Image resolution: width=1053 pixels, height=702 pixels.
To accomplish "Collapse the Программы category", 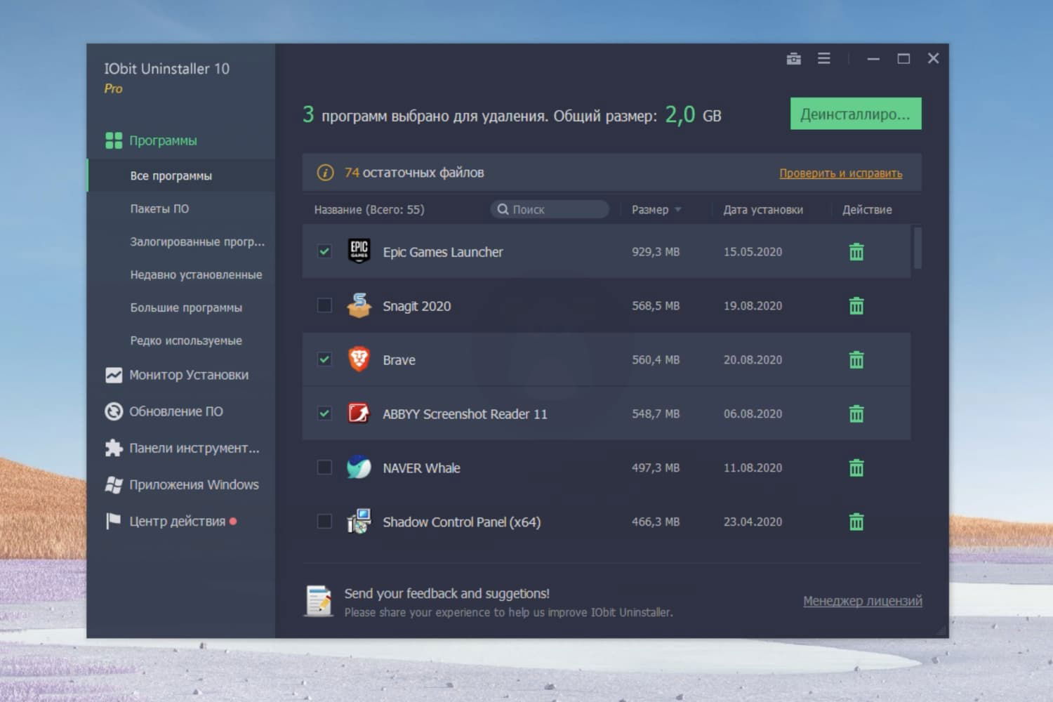I will click(x=114, y=140).
